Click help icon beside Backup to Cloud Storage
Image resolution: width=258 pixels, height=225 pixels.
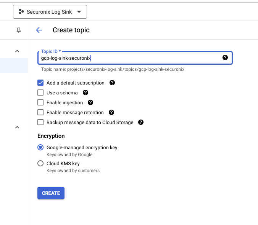(141, 122)
